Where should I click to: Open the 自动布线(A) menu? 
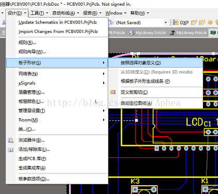(x=65, y=13)
